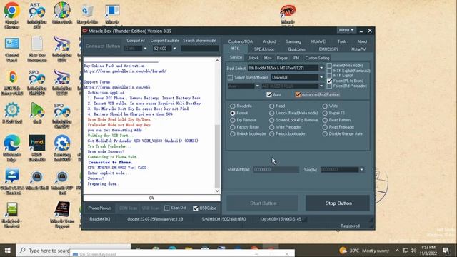The image size is (457, 257).
Task: Open the green play-arrow desktop icon
Action: (x=37, y=113)
